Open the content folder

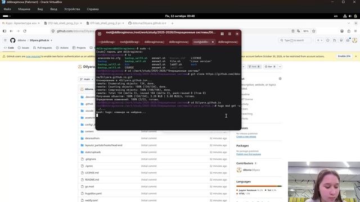click(89, 131)
